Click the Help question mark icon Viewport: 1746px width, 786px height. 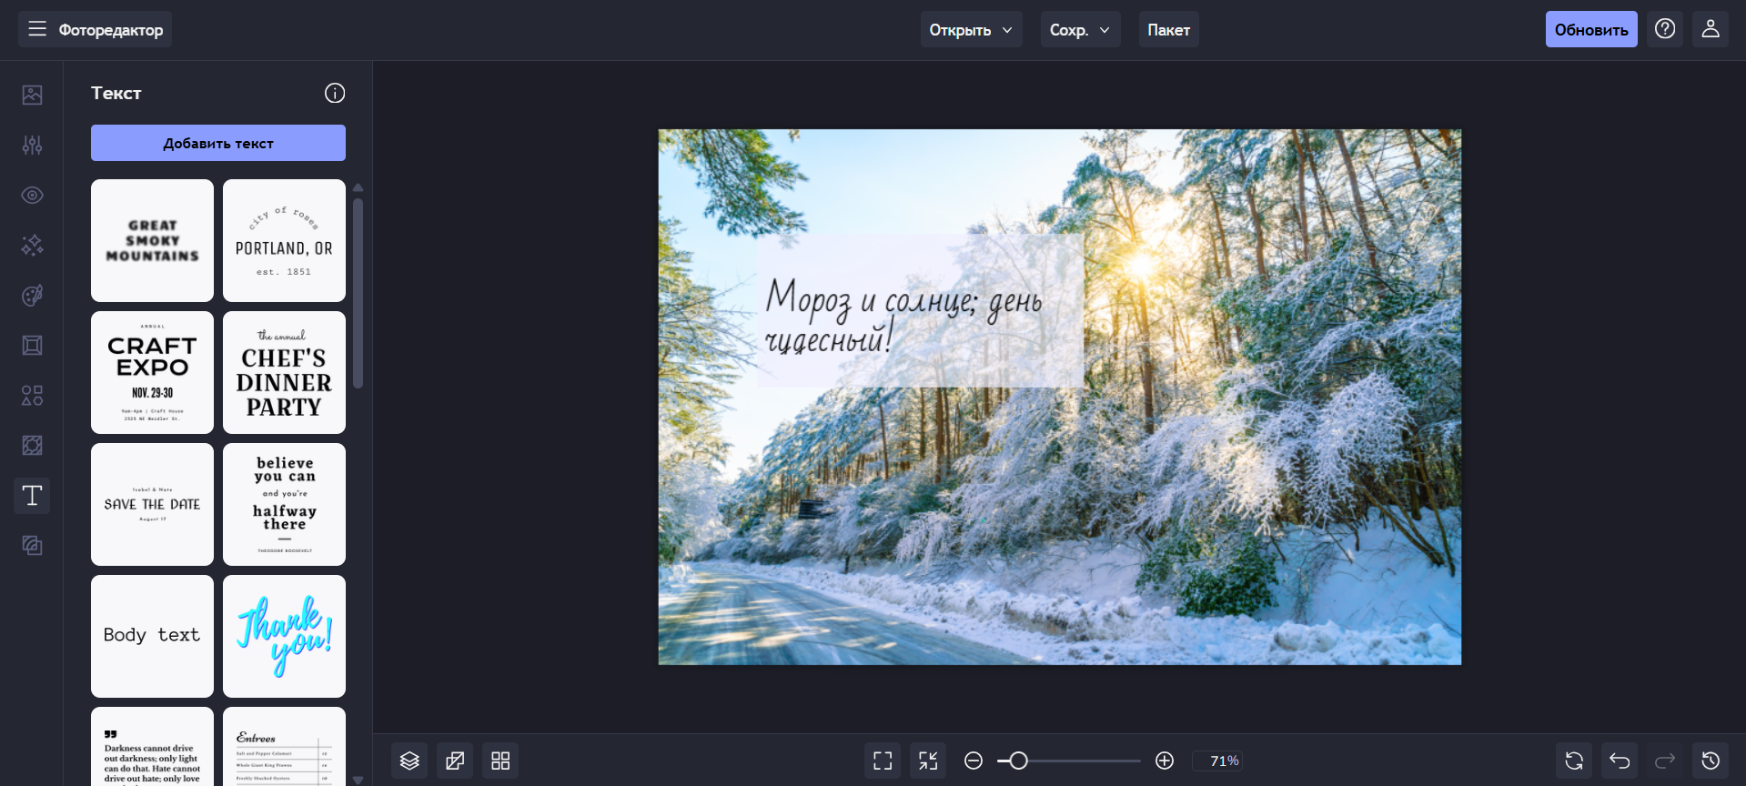pos(1665,29)
